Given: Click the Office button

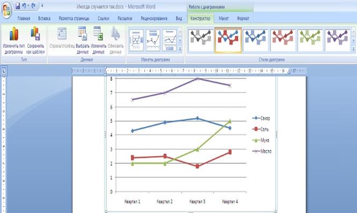Looking at the screenshot, I should (6, 10).
